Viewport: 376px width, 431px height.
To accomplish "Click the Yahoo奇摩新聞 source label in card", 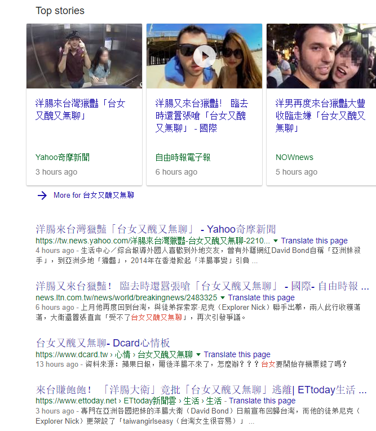I will pos(63,157).
